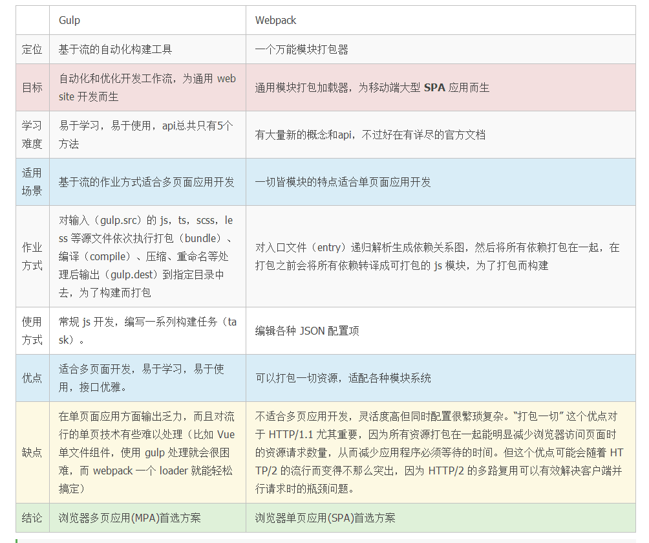Click cell 基于流的作业方式适合多页面应用开发

tap(147, 182)
